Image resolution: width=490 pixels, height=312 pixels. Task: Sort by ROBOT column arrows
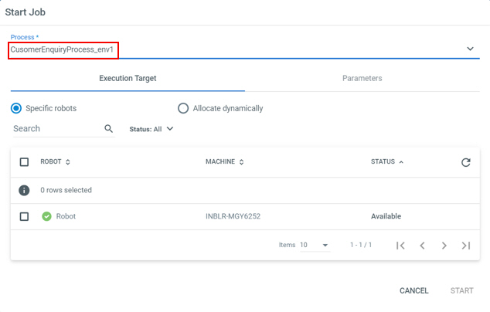(68, 161)
